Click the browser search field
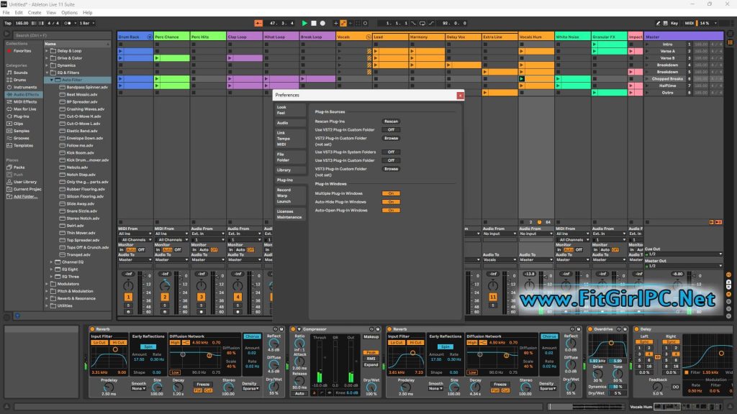This screenshot has width=737, height=414. (58, 35)
